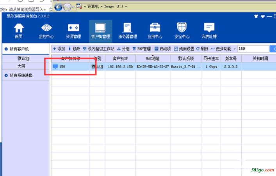This screenshot has width=276, height=176.
Task: Click the forward arrow in Explorer window
Action: 67,7
